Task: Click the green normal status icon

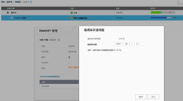Action: coord(72,13)
